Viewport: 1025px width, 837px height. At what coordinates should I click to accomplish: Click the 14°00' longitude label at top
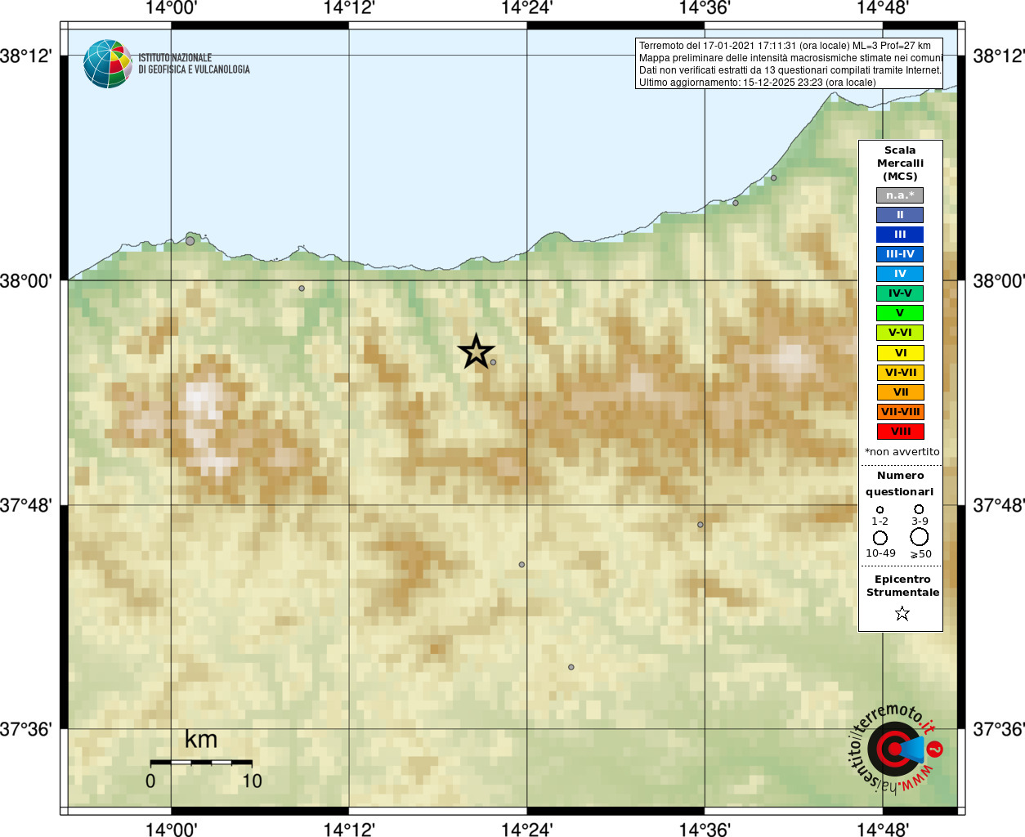[x=171, y=8]
